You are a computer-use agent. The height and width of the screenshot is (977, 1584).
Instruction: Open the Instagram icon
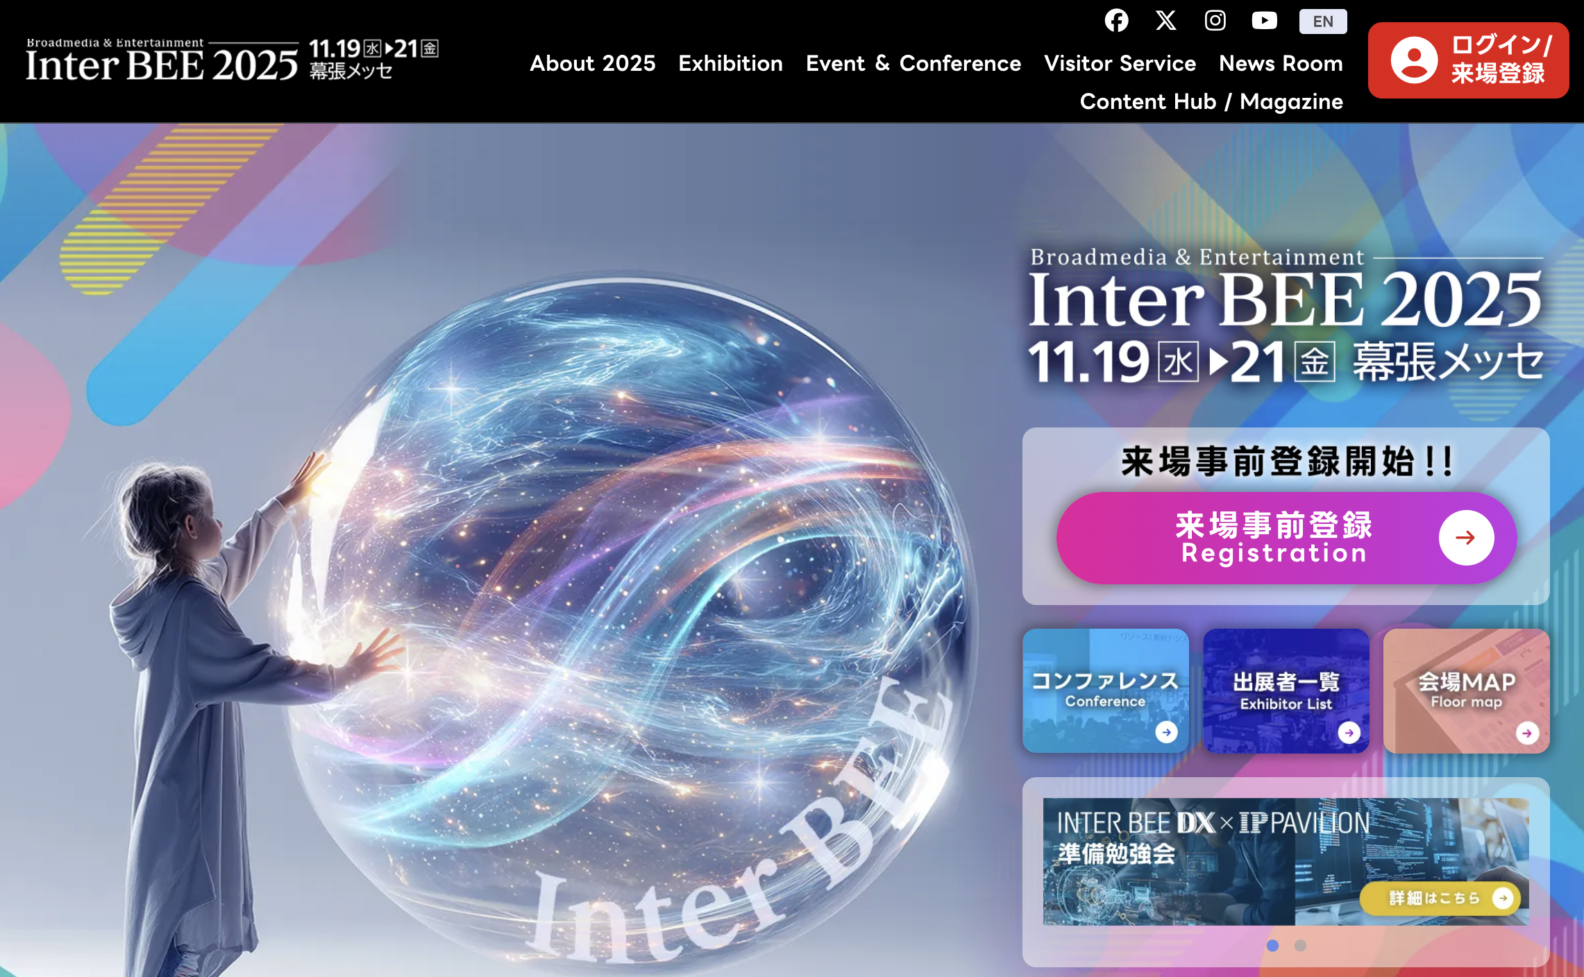(1215, 21)
